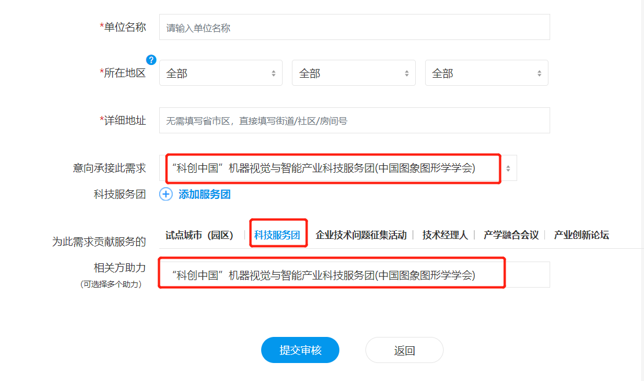Click the plus icon to add service team

(166, 194)
